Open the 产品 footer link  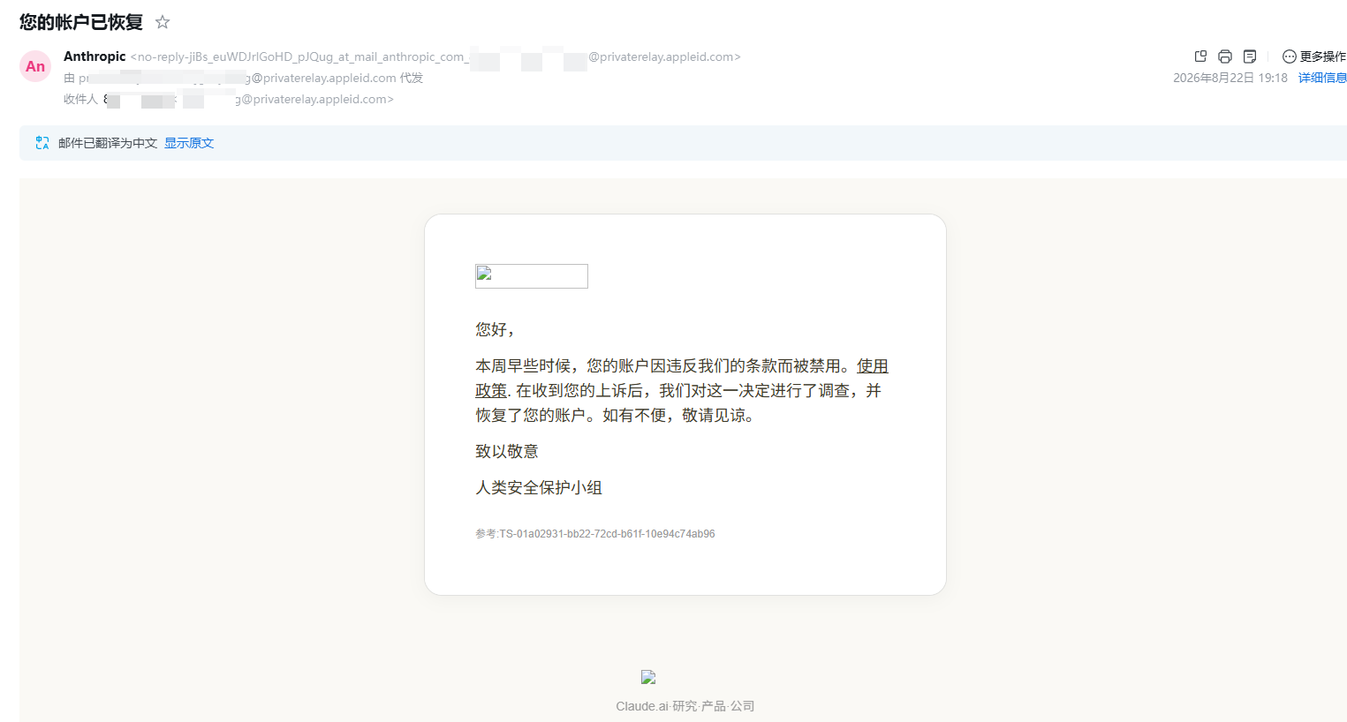[714, 706]
